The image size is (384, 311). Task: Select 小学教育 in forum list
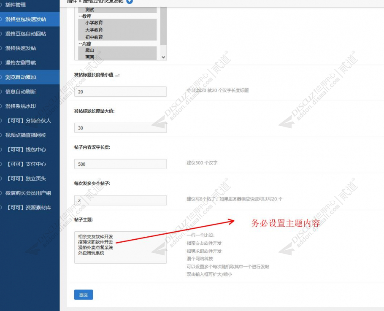(x=117, y=22)
